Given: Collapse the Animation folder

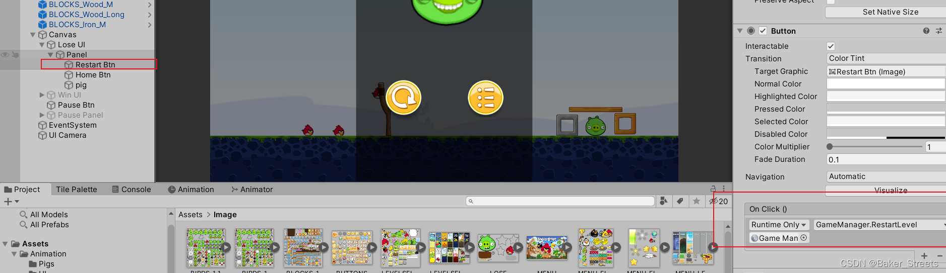Looking at the screenshot, I should pyautogui.click(x=14, y=254).
